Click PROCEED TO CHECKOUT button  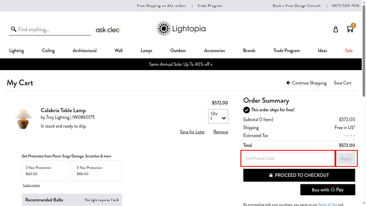(x=299, y=175)
